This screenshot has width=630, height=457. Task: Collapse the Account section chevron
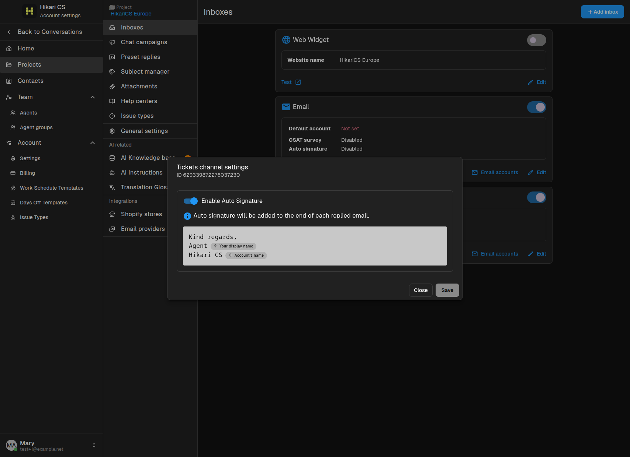coord(93,143)
